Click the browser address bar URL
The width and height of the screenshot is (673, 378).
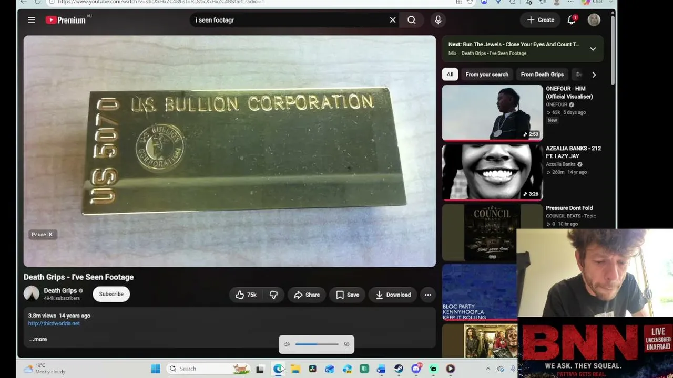click(161, 2)
